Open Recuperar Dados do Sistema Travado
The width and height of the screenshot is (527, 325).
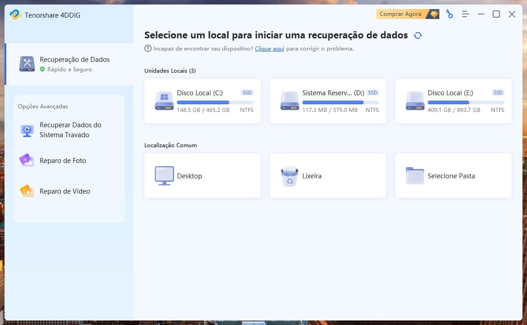(69, 130)
